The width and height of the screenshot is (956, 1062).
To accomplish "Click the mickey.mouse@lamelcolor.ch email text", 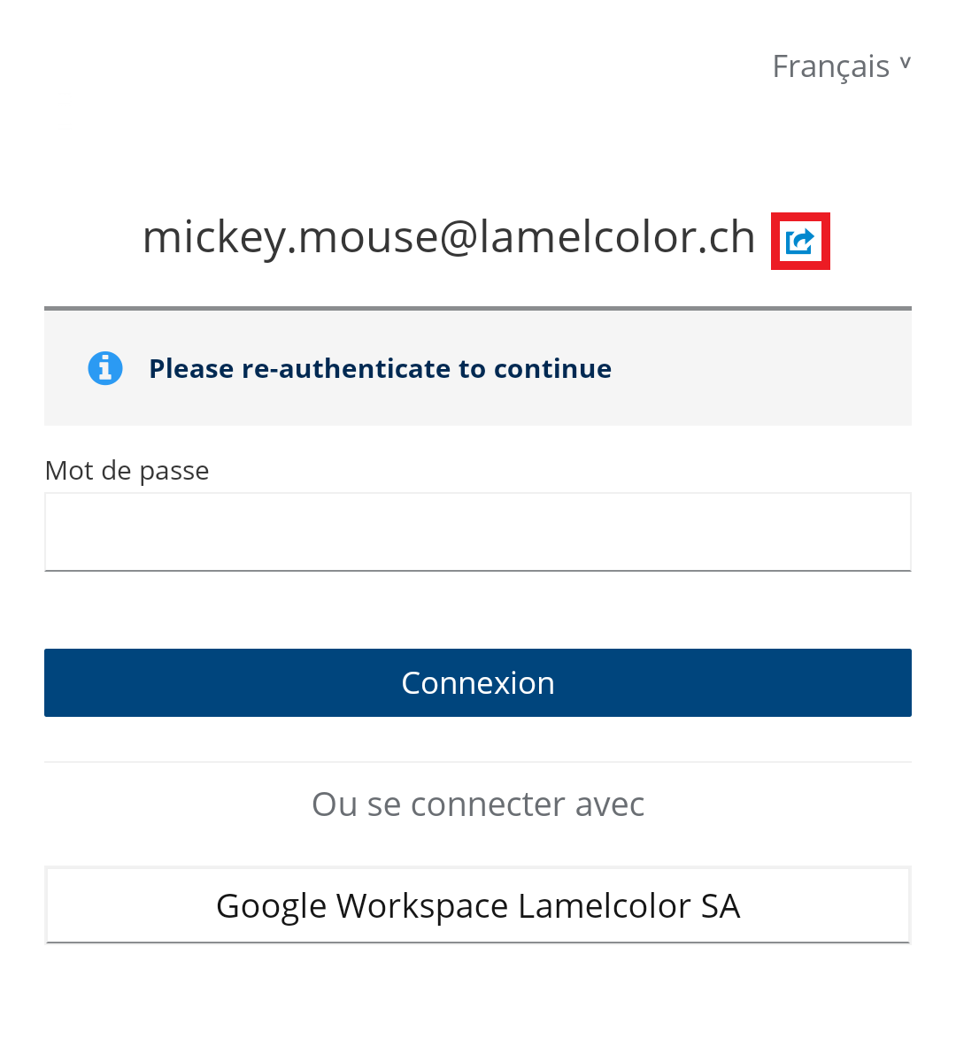I will click(x=449, y=237).
